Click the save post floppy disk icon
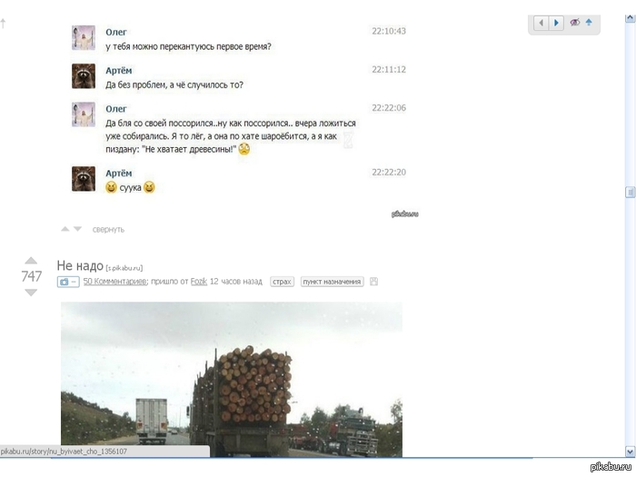Image resolution: width=636 pixels, height=477 pixels. tap(373, 282)
